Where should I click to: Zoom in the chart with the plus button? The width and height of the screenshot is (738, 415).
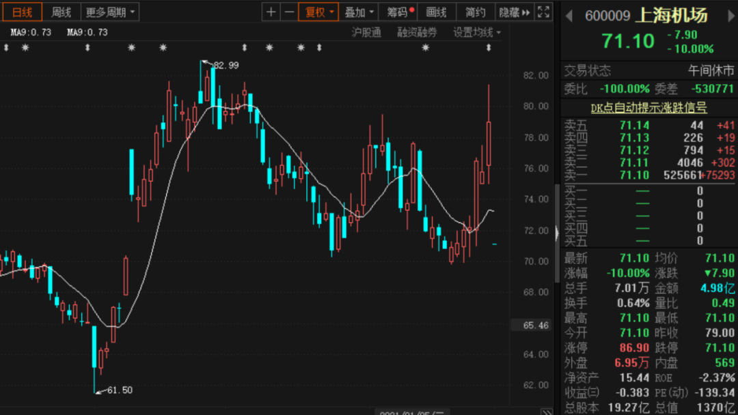pyautogui.click(x=271, y=12)
